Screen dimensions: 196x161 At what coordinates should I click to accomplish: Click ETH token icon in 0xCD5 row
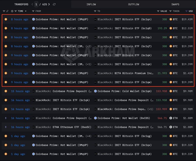(x=171, y=118)
